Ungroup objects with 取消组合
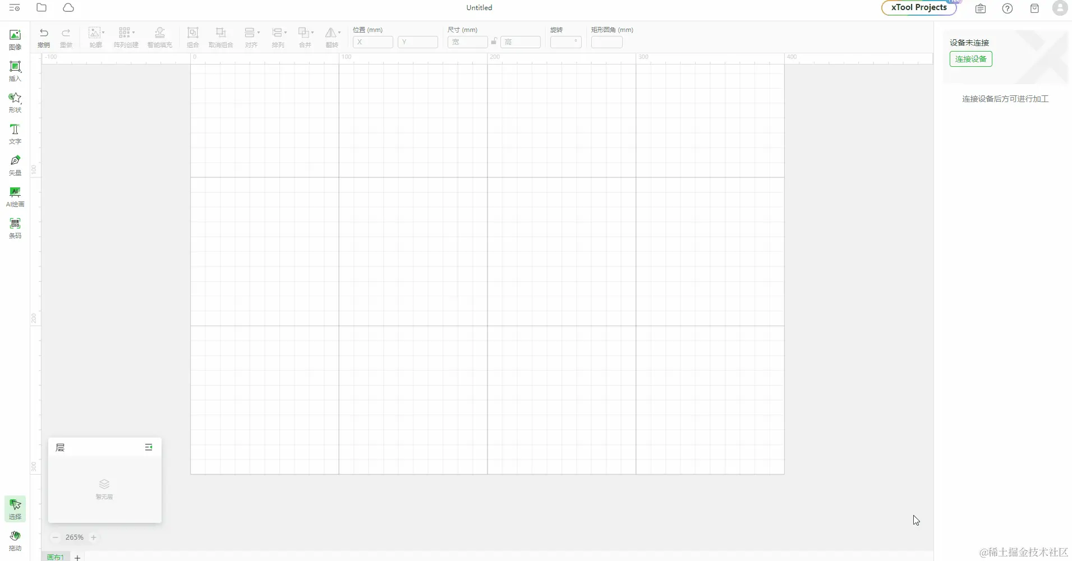 coord(221,37)
